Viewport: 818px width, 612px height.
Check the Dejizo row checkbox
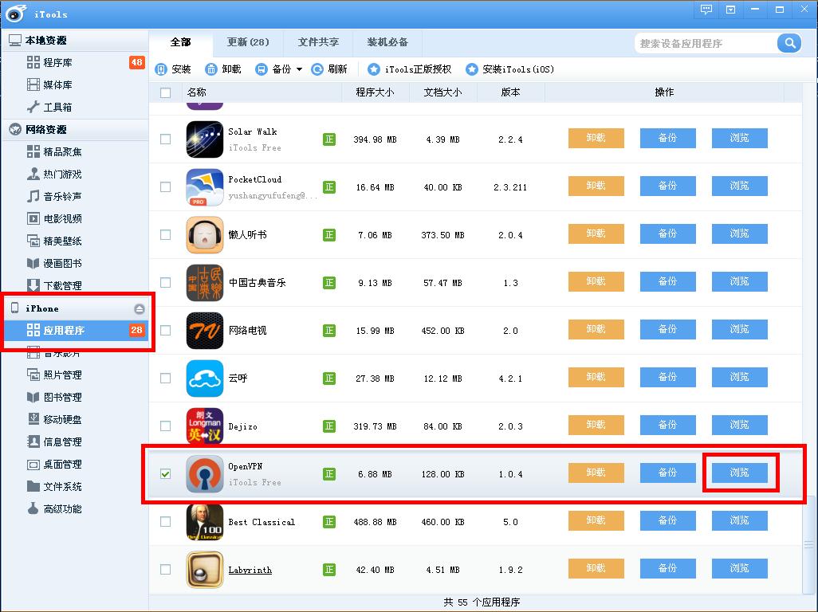pos(165,426)
